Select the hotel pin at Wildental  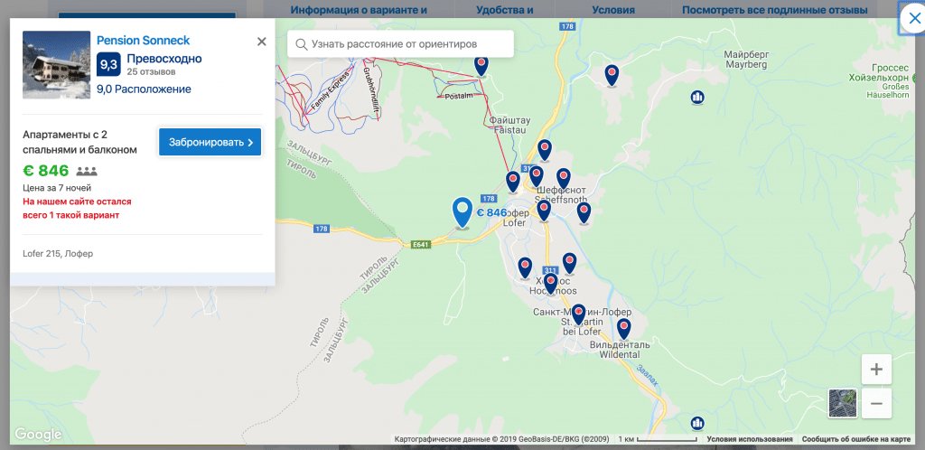(x=623, y=329)
